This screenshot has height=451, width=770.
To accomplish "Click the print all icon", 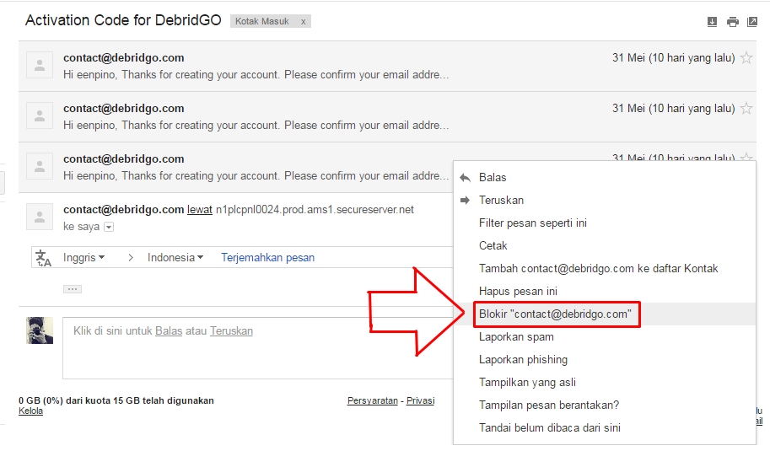I will [732, 22].
